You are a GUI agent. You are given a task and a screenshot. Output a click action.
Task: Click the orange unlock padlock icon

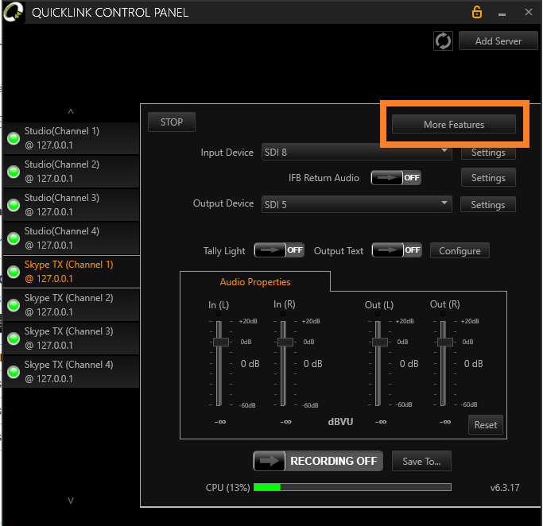[x=477, y=12]
